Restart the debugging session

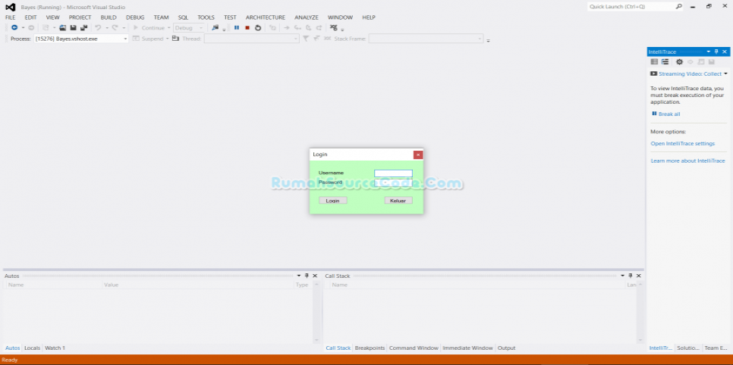pos(257,27)
